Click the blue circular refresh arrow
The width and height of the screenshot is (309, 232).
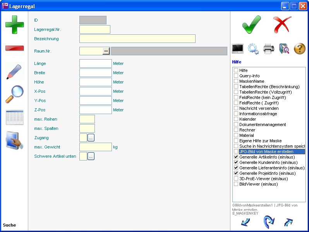click(268, 222)
